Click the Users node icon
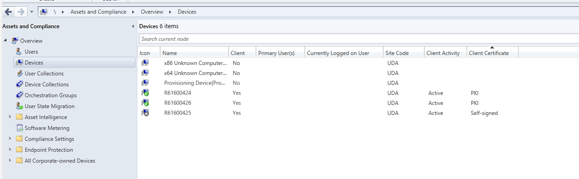 (19, 52)
